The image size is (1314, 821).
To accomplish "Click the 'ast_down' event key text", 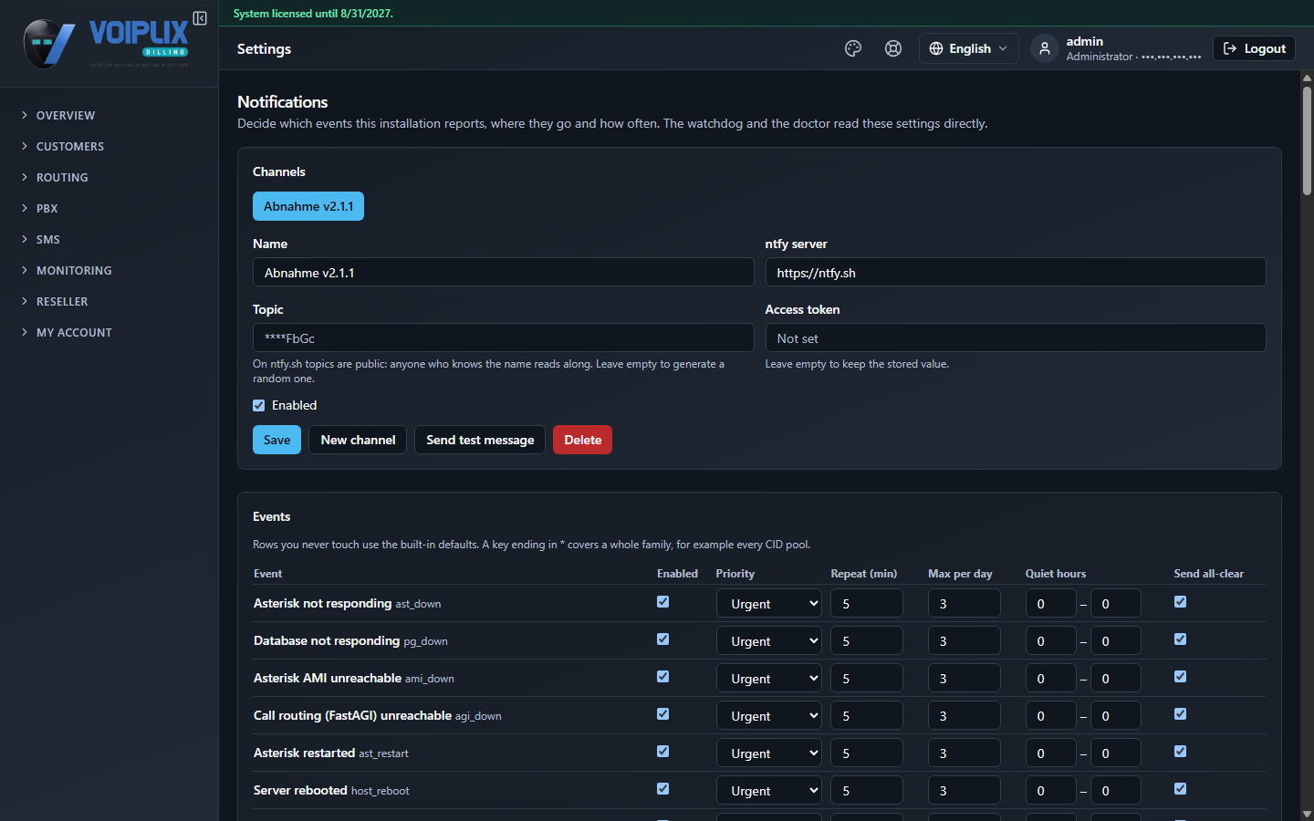I will pos(418,604).
